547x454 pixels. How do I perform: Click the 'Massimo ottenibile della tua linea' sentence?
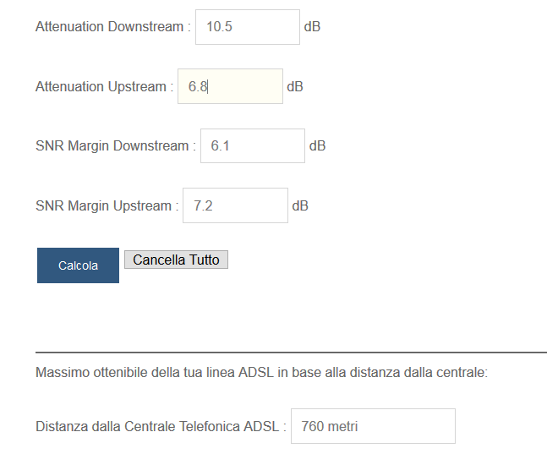pos(261,372)
